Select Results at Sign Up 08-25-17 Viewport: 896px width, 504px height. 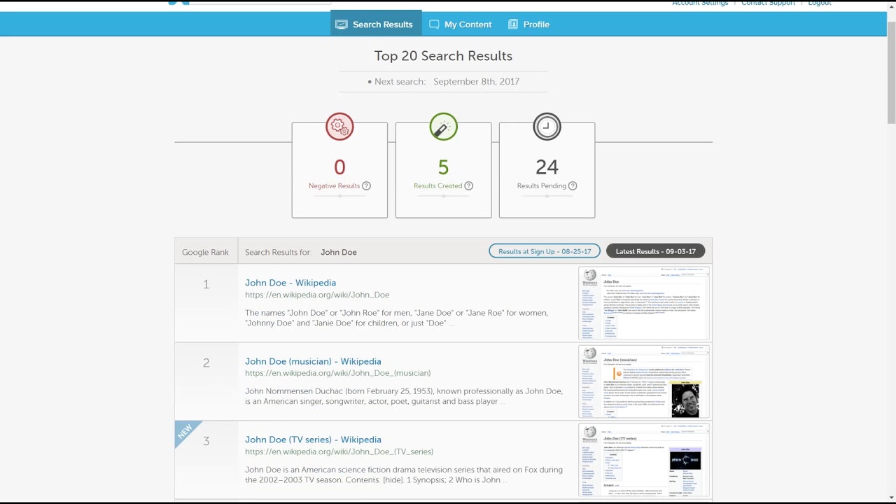545,251
